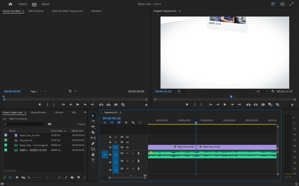Click the project panel search field
Screen dimensions: 299x186
click(x=25, y=124)
